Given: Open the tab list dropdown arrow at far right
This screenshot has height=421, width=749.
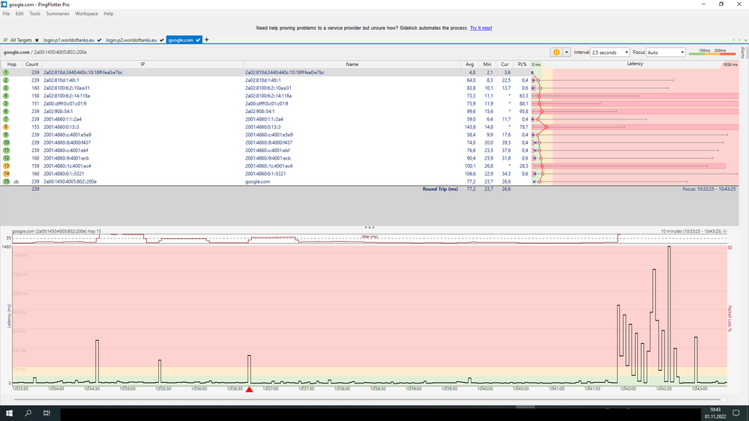Looking at the screenshot, I should (745, 40).
